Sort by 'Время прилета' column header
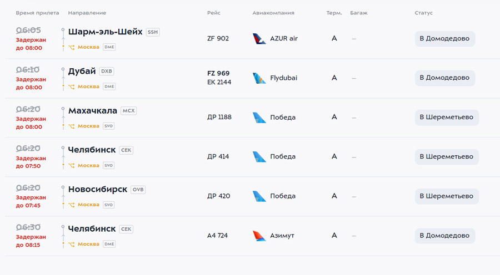 coord(37,13)
